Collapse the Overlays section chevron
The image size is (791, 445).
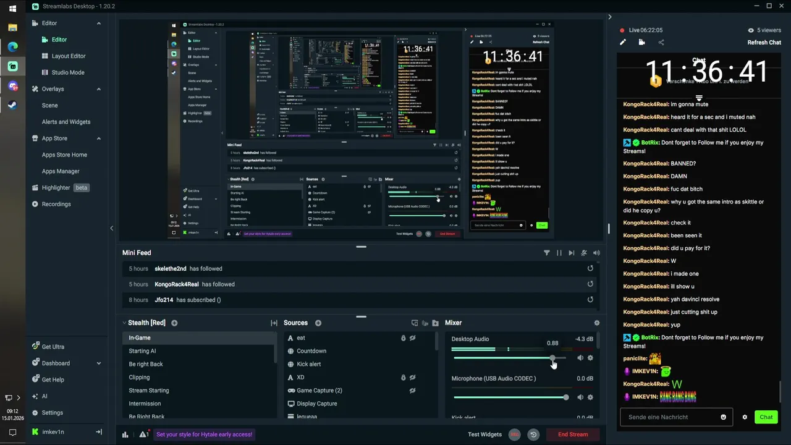pyautogui.click(x=98, y=89)
